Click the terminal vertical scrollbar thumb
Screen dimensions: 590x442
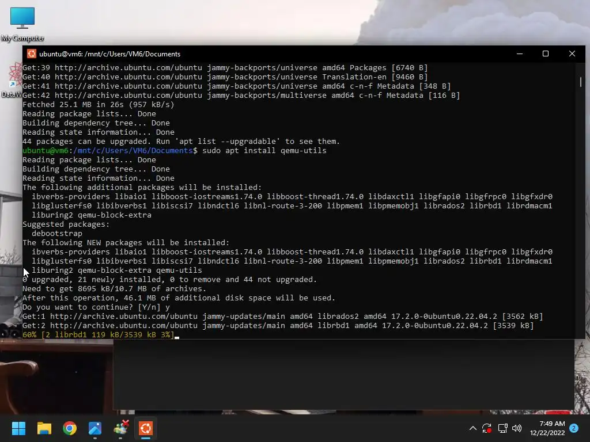tap(581, 82)
